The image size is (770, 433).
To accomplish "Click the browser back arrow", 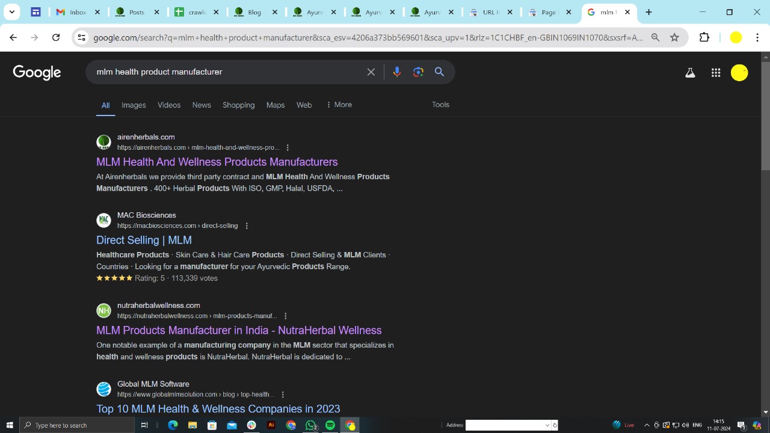I will click(x=13, y=37).
